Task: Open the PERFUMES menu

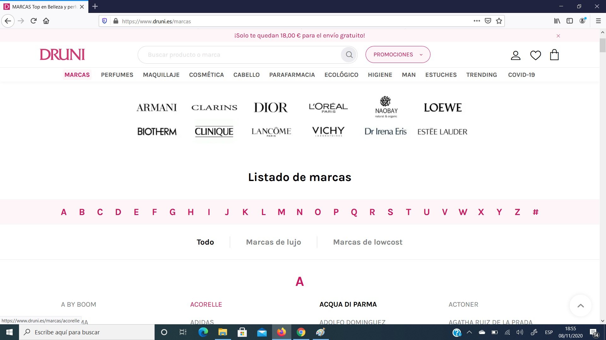Action: pos(117,75)
